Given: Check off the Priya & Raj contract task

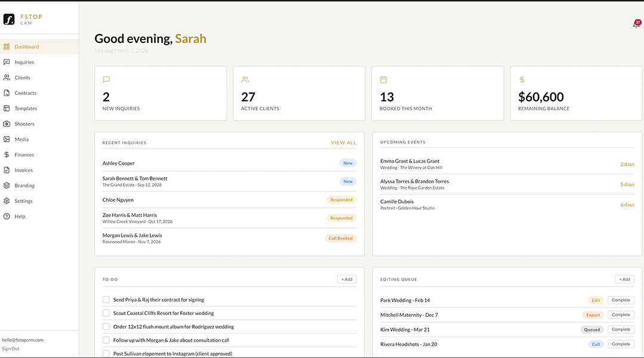Looking at the screenshot, I should point(106,299).
